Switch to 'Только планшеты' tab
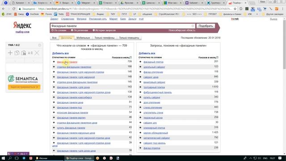The width and height of the screenshot is (286, 161). click(129, 38)
